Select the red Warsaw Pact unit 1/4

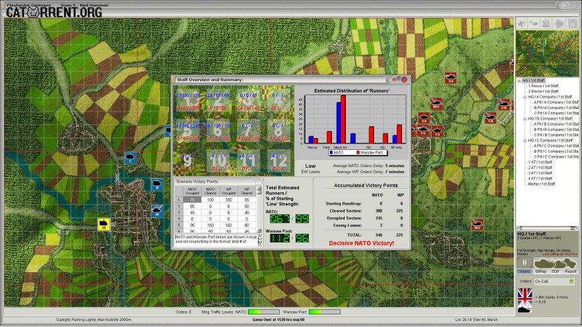pyautogui.click(x=423, y=131)
